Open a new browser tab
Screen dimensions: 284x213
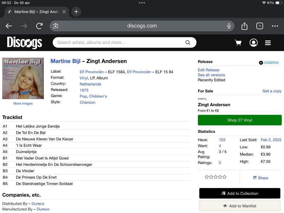[76, 12]
